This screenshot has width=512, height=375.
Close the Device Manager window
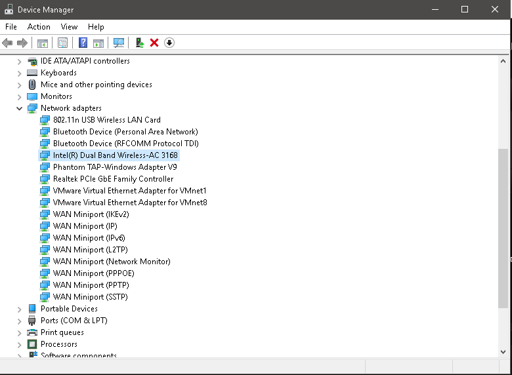(495, 9)
